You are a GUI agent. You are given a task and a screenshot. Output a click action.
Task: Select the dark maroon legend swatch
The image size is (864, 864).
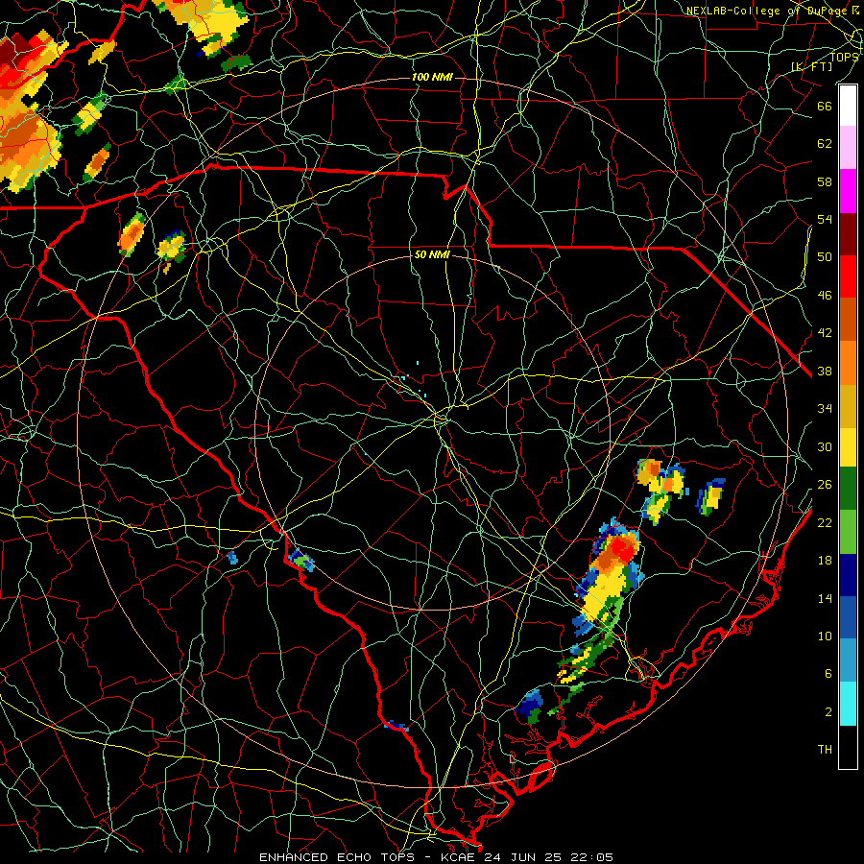pos(848,234)
